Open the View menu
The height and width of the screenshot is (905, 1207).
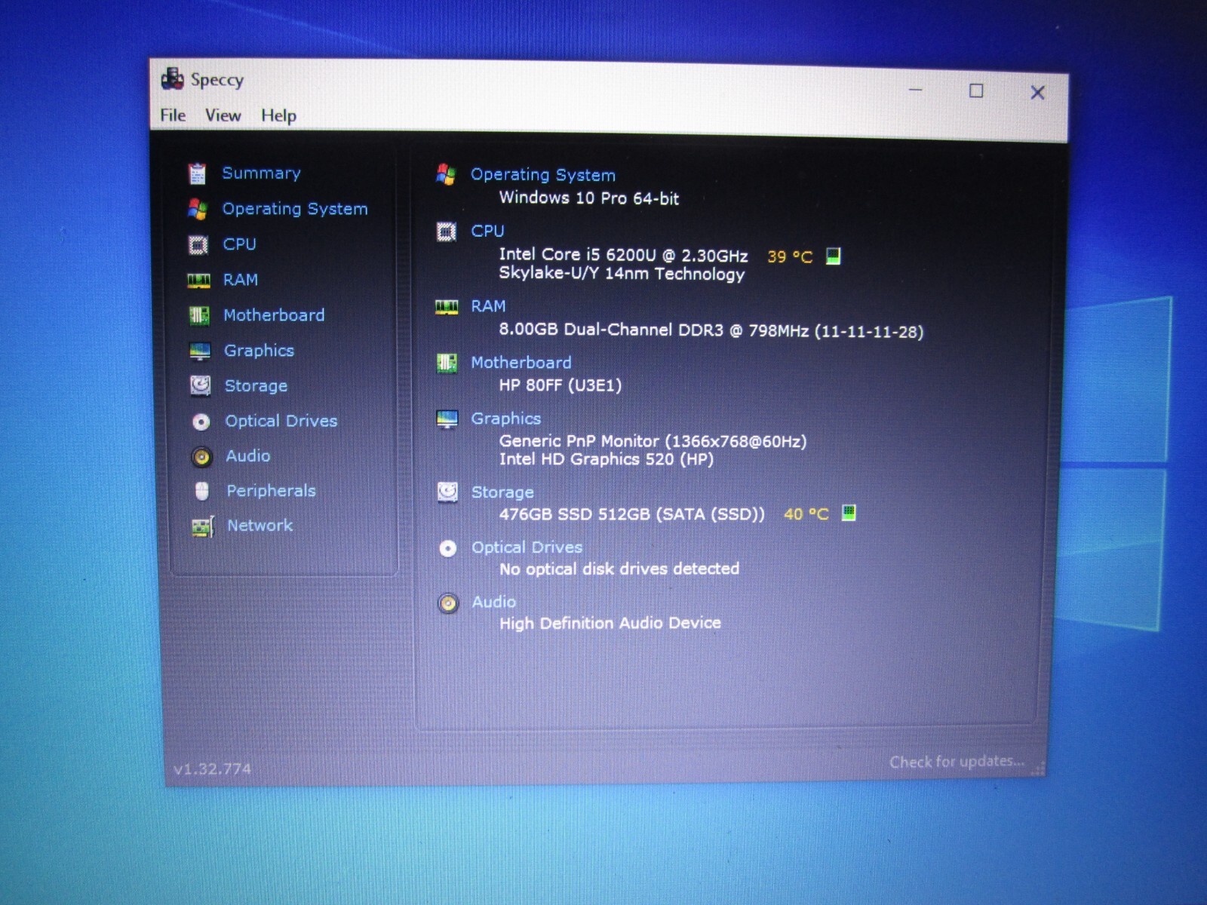[223, 115]
